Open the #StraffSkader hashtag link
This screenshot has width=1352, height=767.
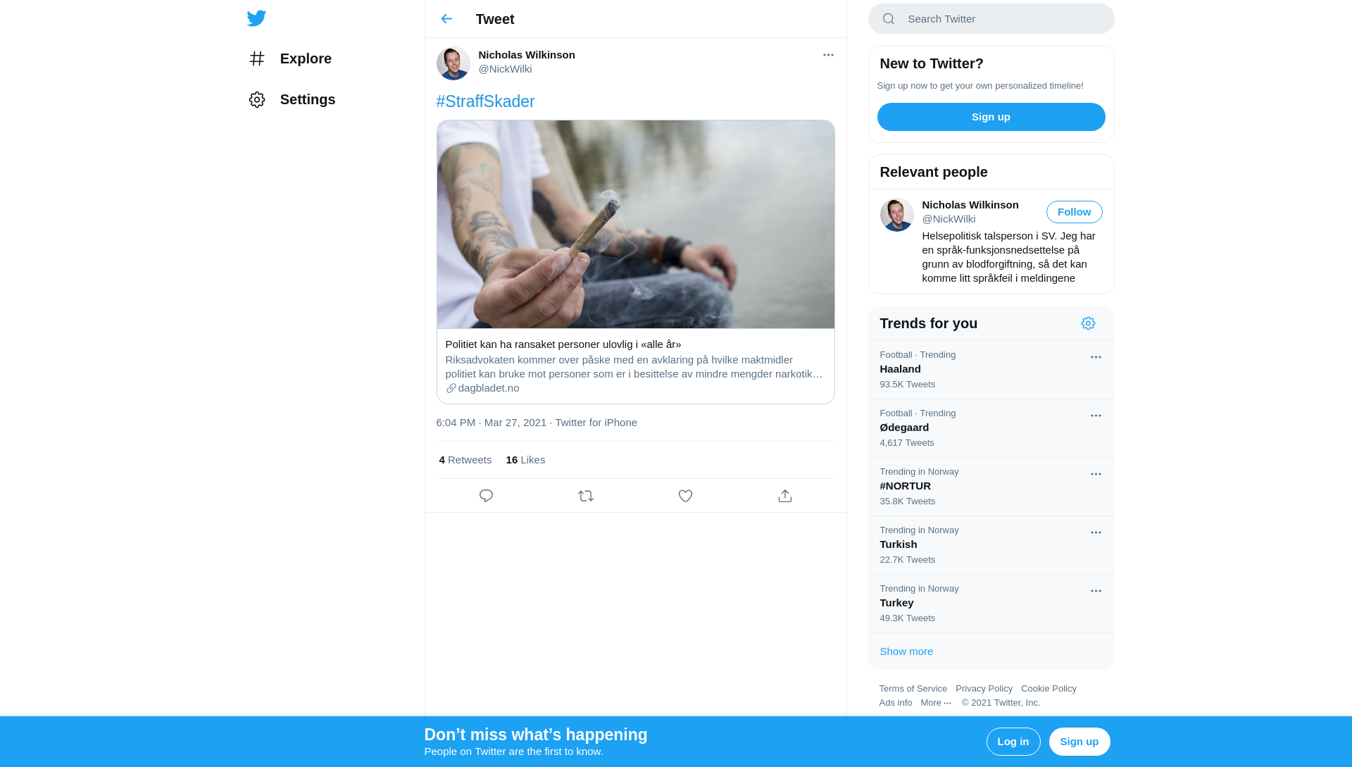click(x=485, y=101)
